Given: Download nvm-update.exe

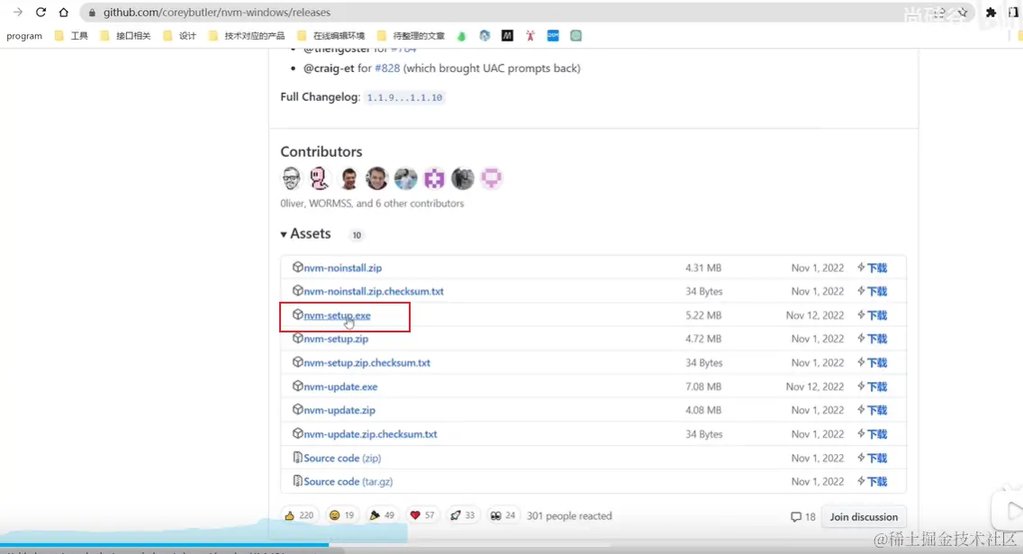Looking at the screenshot, I should click(x=339, y=386).
